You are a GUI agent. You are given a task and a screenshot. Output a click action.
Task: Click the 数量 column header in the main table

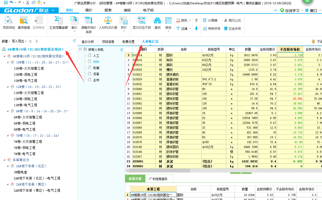click(248, 49)
